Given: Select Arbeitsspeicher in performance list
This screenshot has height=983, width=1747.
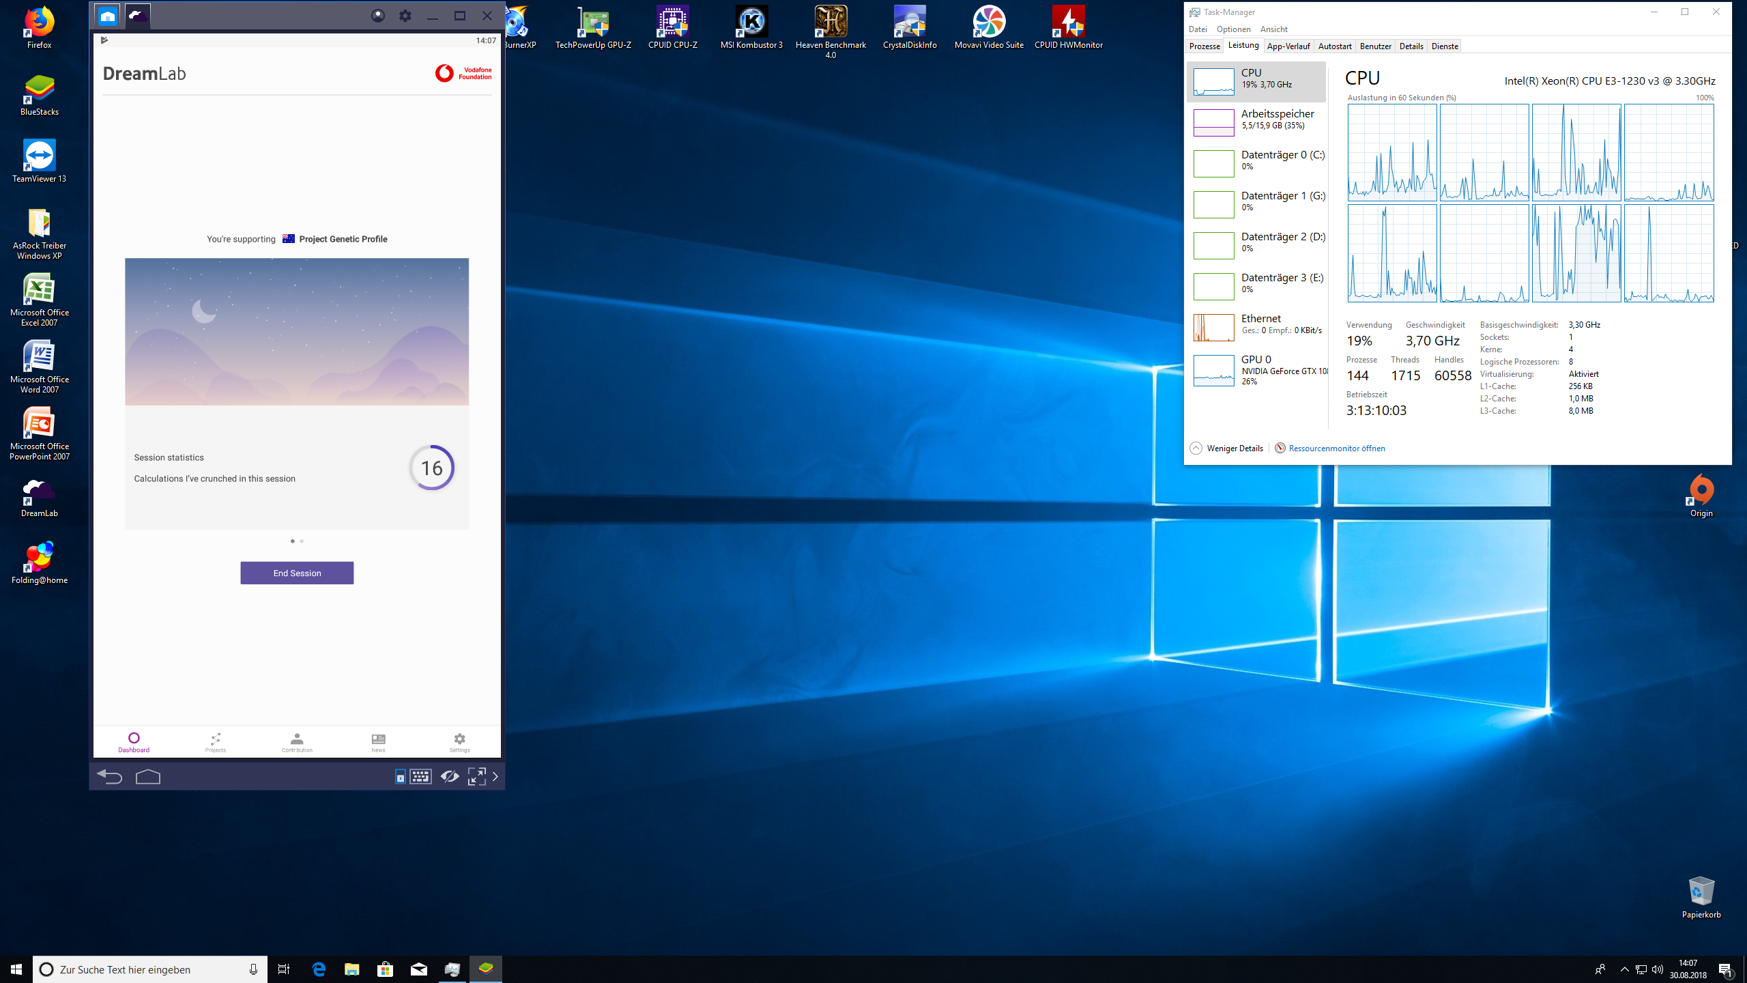Looking at the screenshot, I should [1256, 123].
